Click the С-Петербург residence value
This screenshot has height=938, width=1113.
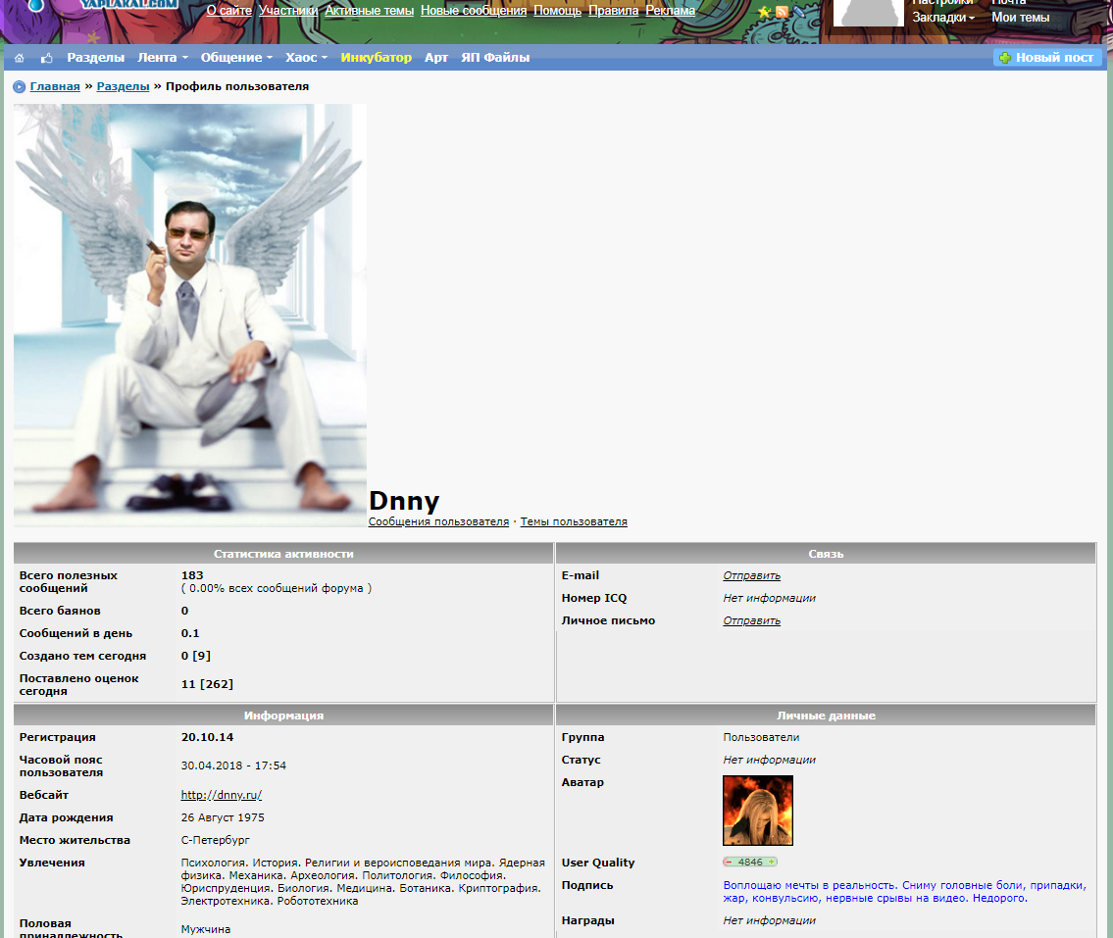215,840
